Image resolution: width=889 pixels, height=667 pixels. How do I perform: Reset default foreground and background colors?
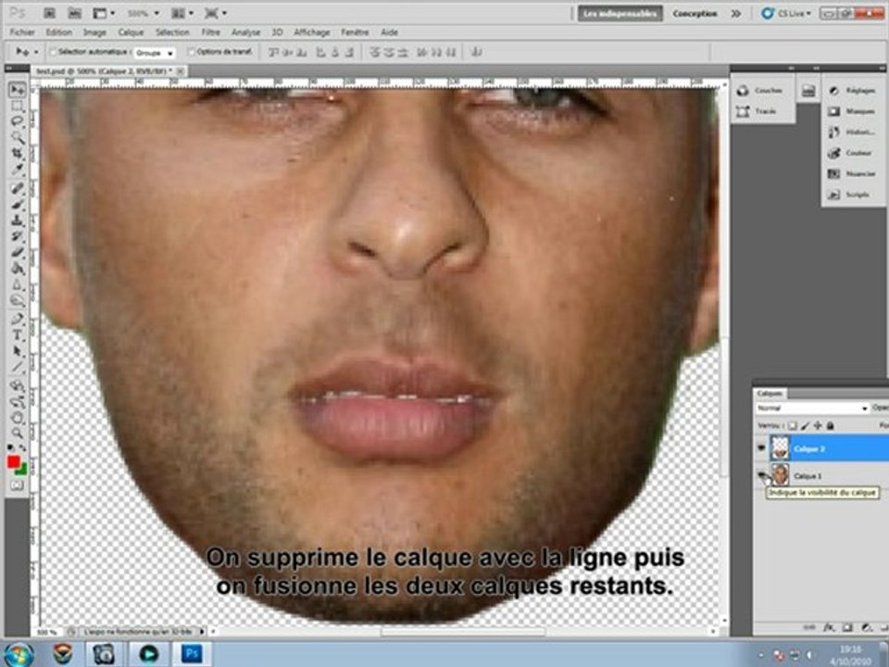11,448
